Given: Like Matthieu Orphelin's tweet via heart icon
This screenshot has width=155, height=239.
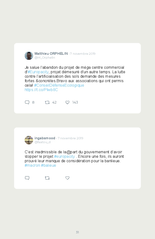Looking at the screenshot, I should coord(67,102).
